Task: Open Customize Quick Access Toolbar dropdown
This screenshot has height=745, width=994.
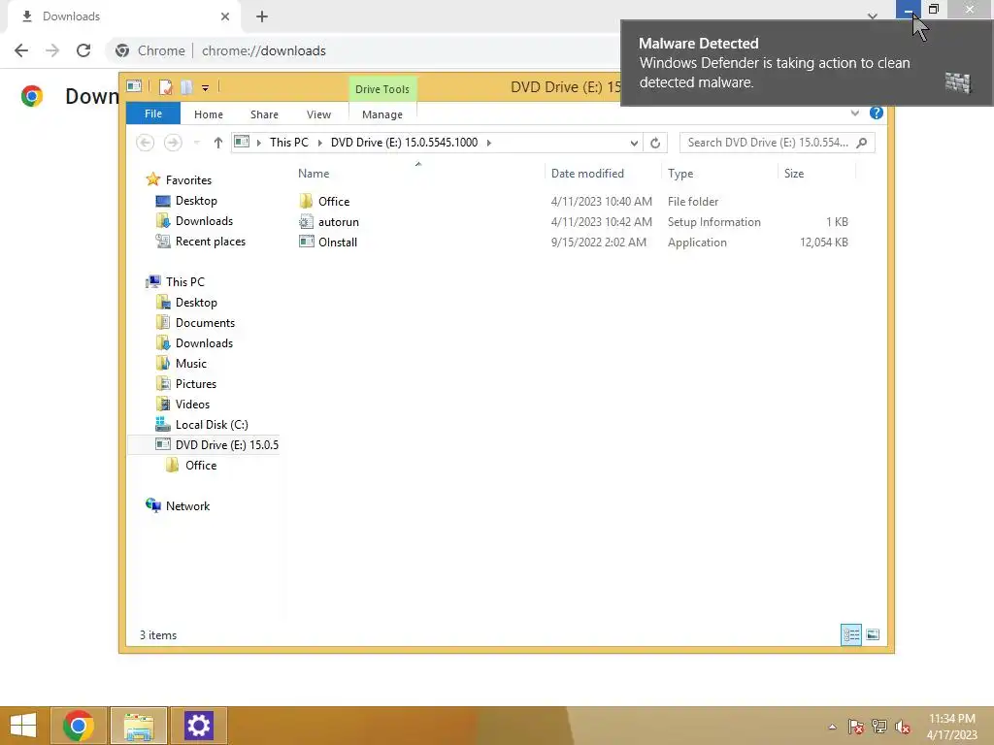Action: point(205,88)
